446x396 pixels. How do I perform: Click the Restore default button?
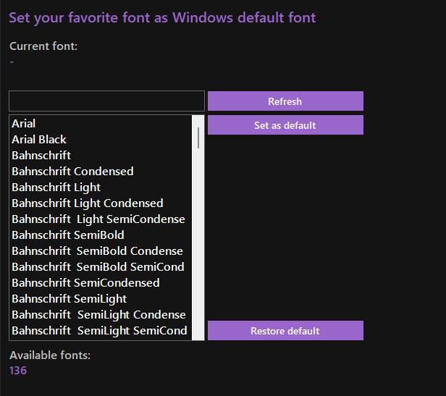click(x=285, y=331)
